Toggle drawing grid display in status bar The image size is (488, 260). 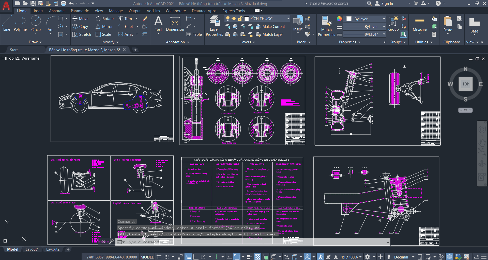pyautogui.click(x=159, y=257)
